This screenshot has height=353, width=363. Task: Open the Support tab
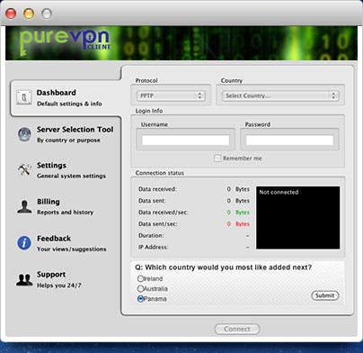click(66, 279)
